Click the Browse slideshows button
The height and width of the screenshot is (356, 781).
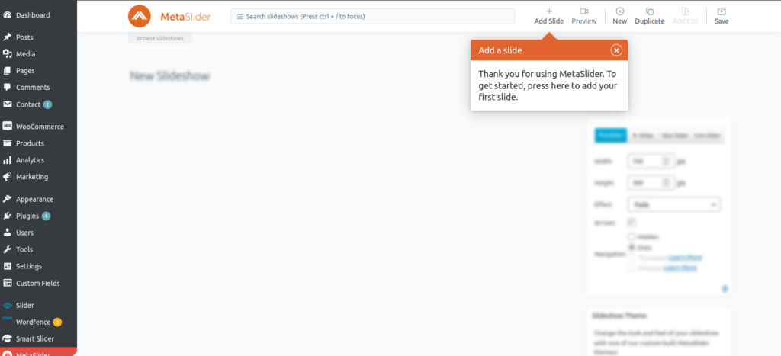(x=159, y=38)
